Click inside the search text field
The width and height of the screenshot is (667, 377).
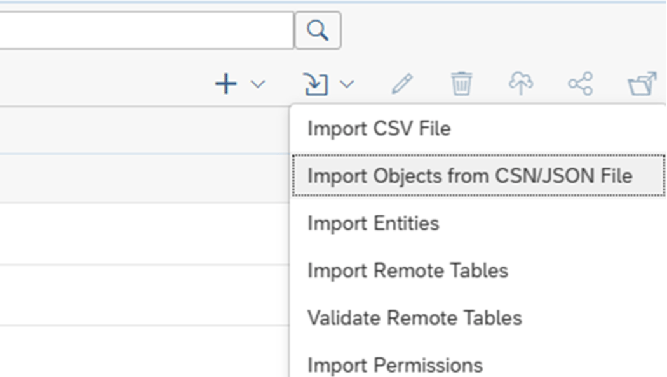point(146,30)
